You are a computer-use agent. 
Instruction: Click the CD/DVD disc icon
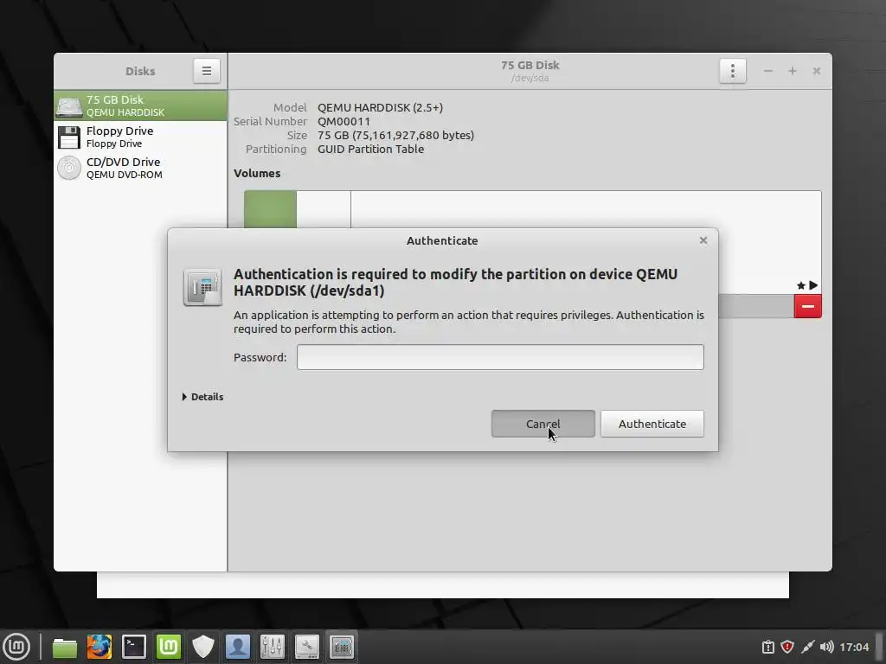point(69,169)
